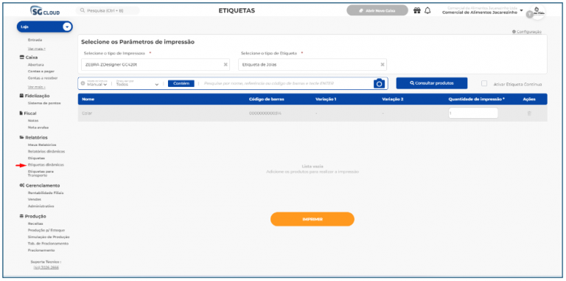
Task: Expand Ver mais under Entrada
Action: pyautogui.click(x=36, y=49)
